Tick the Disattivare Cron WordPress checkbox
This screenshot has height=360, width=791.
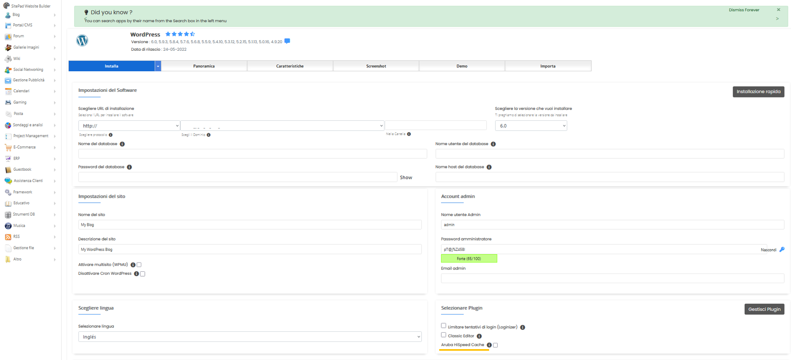143,274
